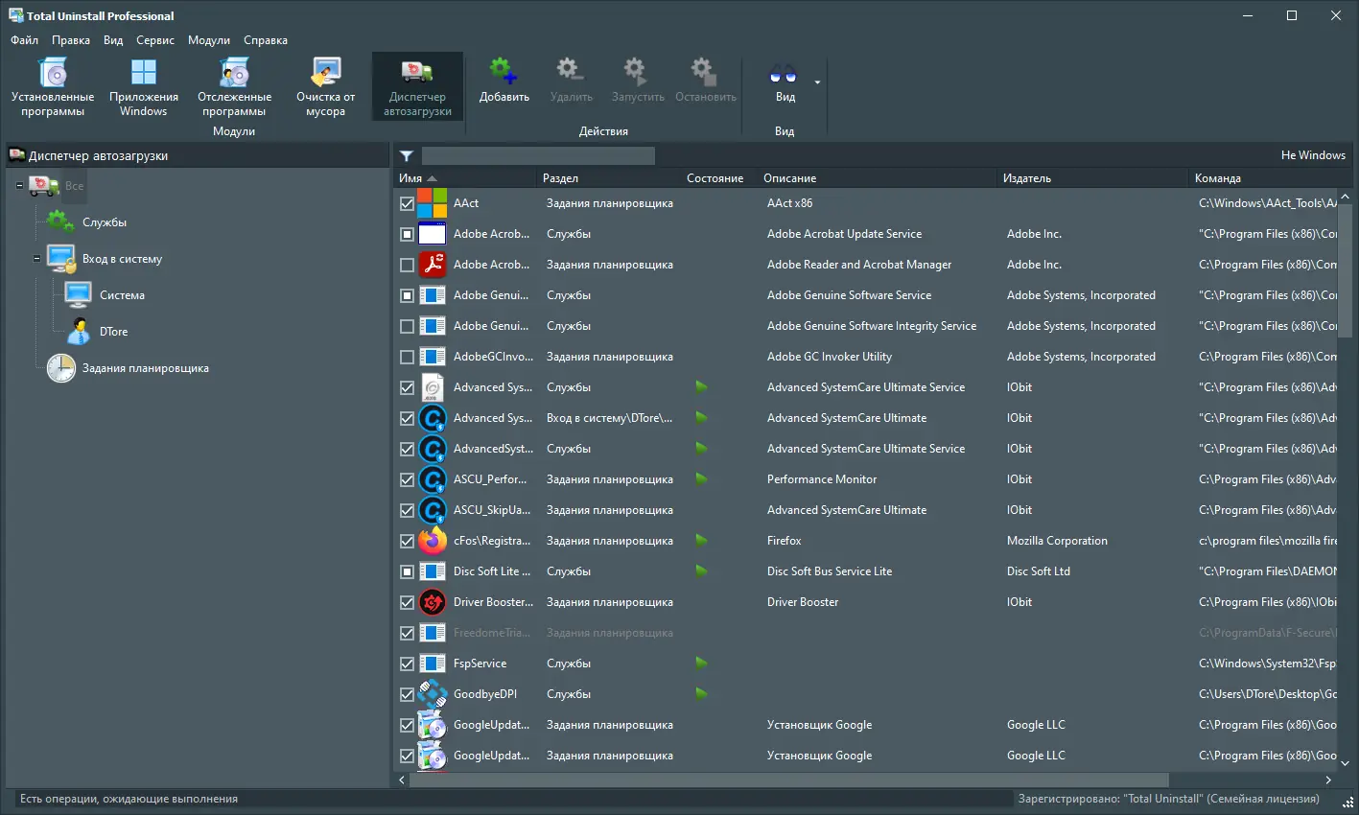
Task: Collapse the Все tree node
Action: click(x=19, y=186)
